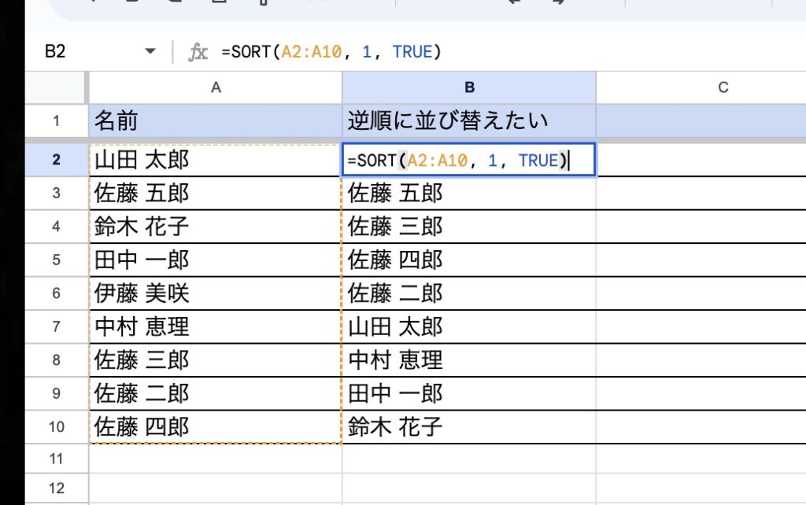806x505 pixels.
Task: Select column A cell with 佐藤 四郎
Action: pyautogui.click(x=215, y=427)
